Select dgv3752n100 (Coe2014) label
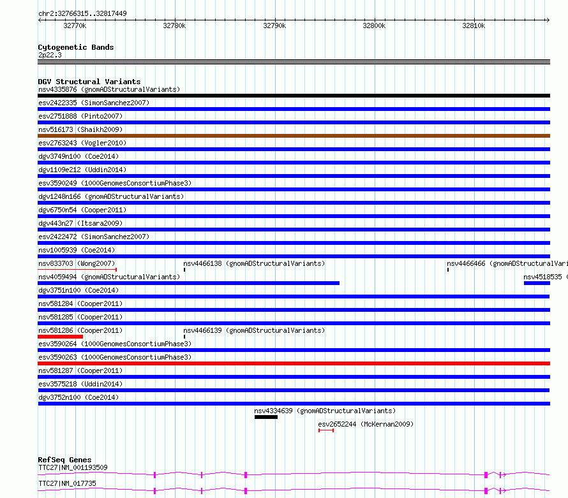The image size is (568, 498). (x=78, y=397)
